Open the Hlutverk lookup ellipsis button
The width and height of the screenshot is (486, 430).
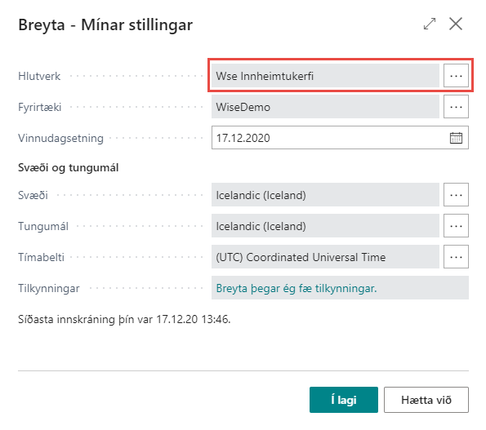[x=456, y=76]
